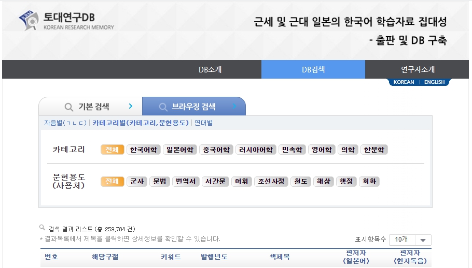Enable the 서간문 document usage filter
Viewport: 472px width, 268px height.
(x=214, y=181)
